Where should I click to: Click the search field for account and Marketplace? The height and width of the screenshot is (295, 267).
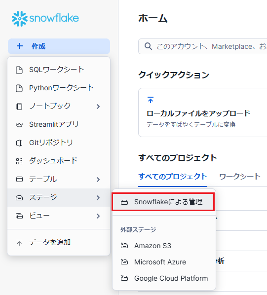tap(203, 46)
